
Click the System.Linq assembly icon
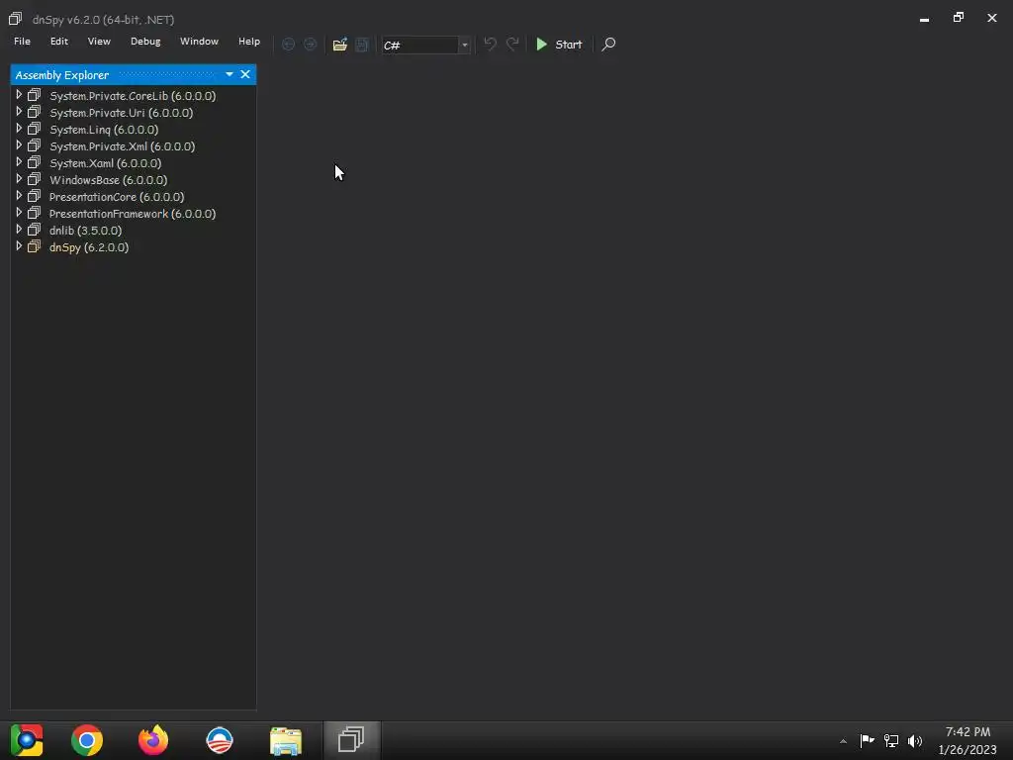[35, 129]
